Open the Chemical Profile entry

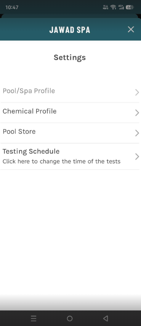click(x=70, y=112)
